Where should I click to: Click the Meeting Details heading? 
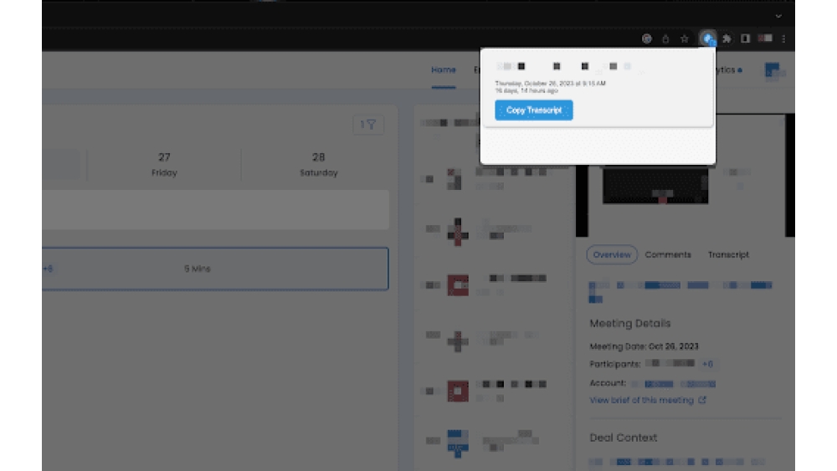point(630,323)
